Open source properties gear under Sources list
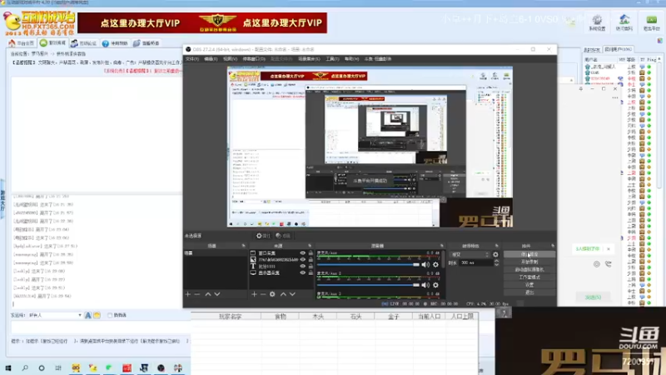The height and width of the screenshot is (375, 666). 272,294
